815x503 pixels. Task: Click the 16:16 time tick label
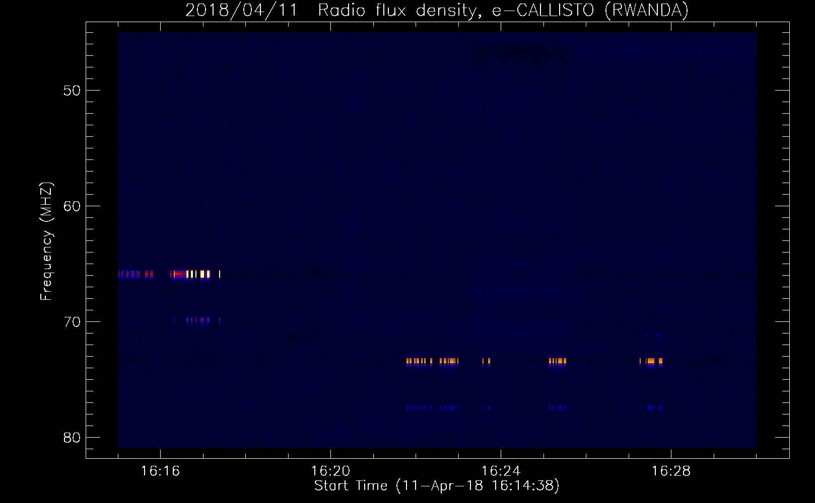coord(160,471)
